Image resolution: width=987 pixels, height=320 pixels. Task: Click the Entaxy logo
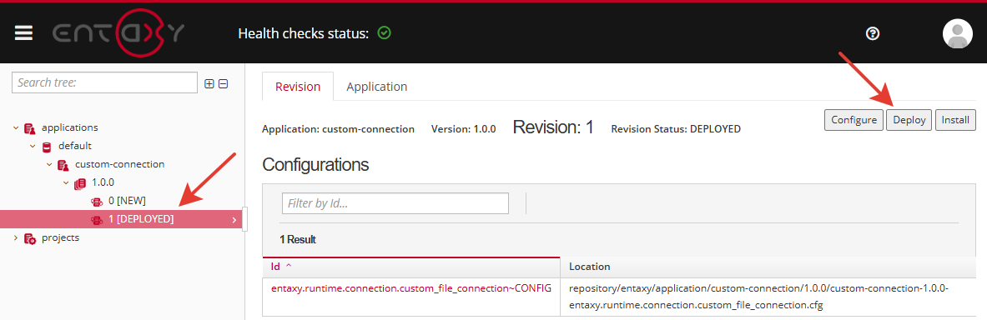click(118, 33)
